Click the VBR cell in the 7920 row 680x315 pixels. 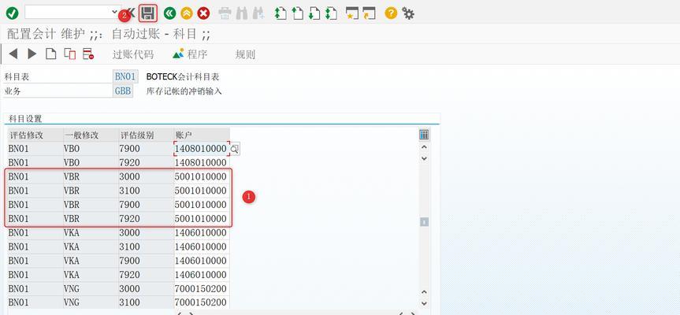tap(91, 219)
